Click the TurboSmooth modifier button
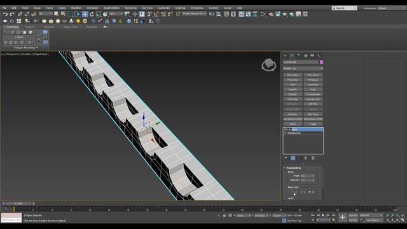 tap(313, 95)
